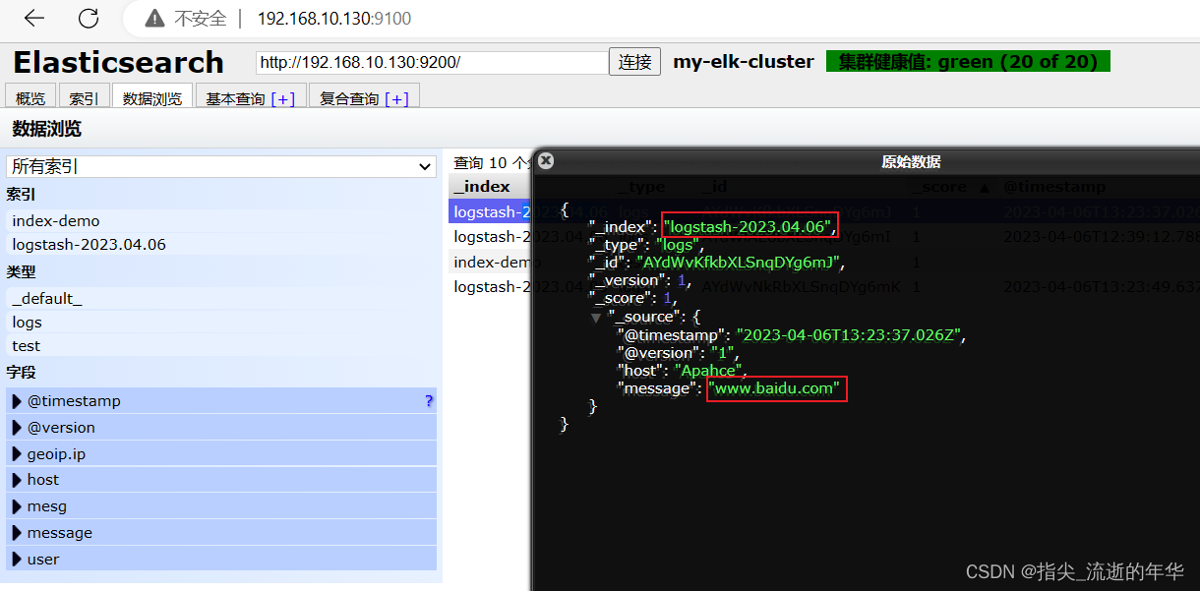Sort by the @timestamp column header
The image size is (1200, 591).
[x=1054, y=187]
